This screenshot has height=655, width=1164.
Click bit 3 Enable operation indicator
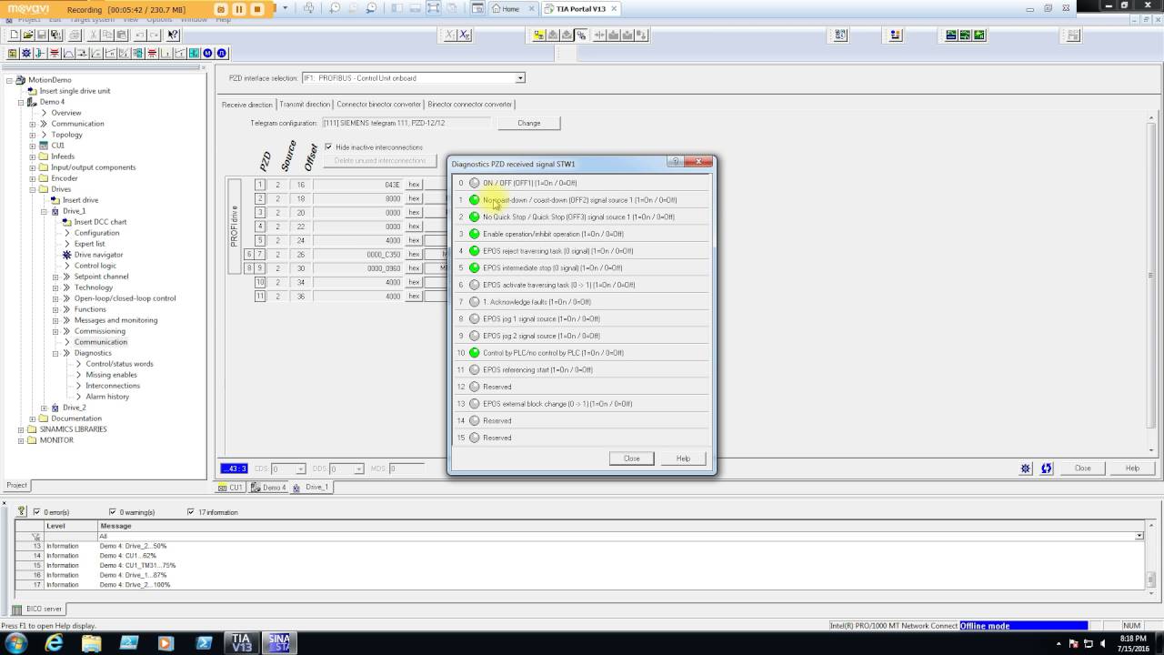click(474, 234)
